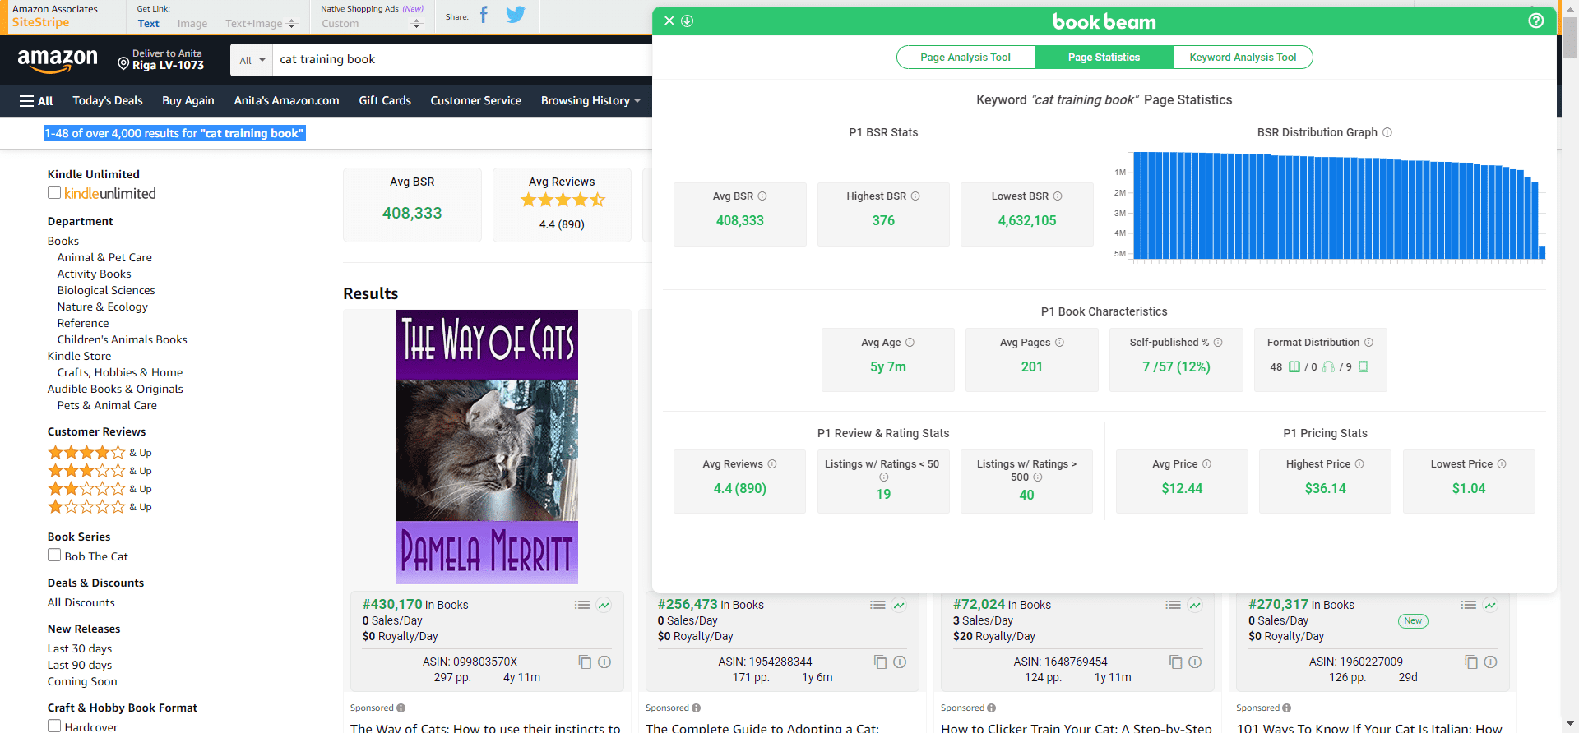
Task: Expand the Browsing History dropdown
Action: tap(590, 100)
